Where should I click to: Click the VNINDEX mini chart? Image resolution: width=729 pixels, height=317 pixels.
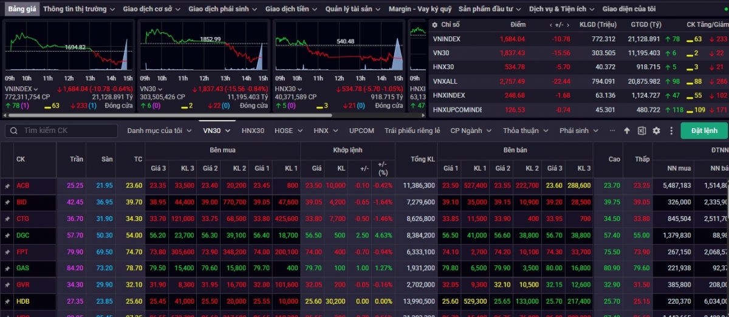68,47
